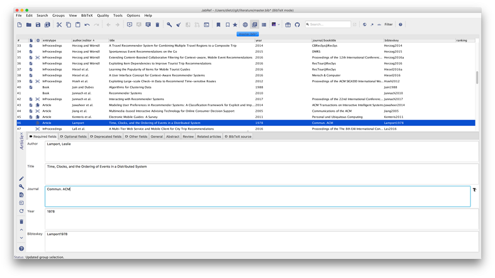
Task: Open the dropdown arrow next to the purple app icon
Action: coord(279,24)
